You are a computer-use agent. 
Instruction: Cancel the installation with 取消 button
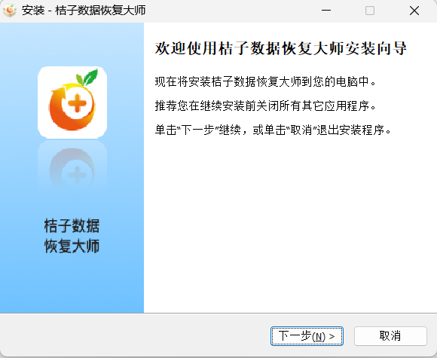tap(390, 336)
